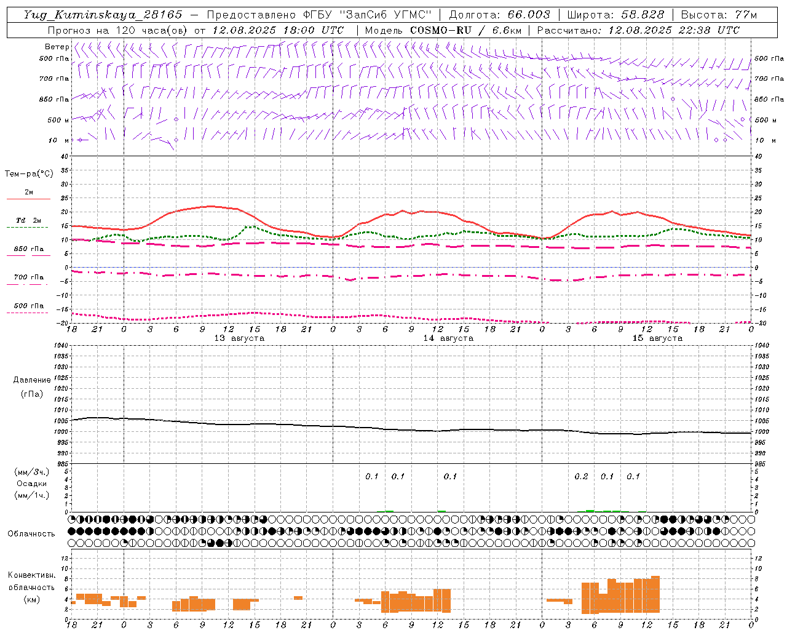Click the Прогноз на 120 часа(ов) text
Image resolution: width=787 pixels, height=630 pixels.
pos(118,30)
